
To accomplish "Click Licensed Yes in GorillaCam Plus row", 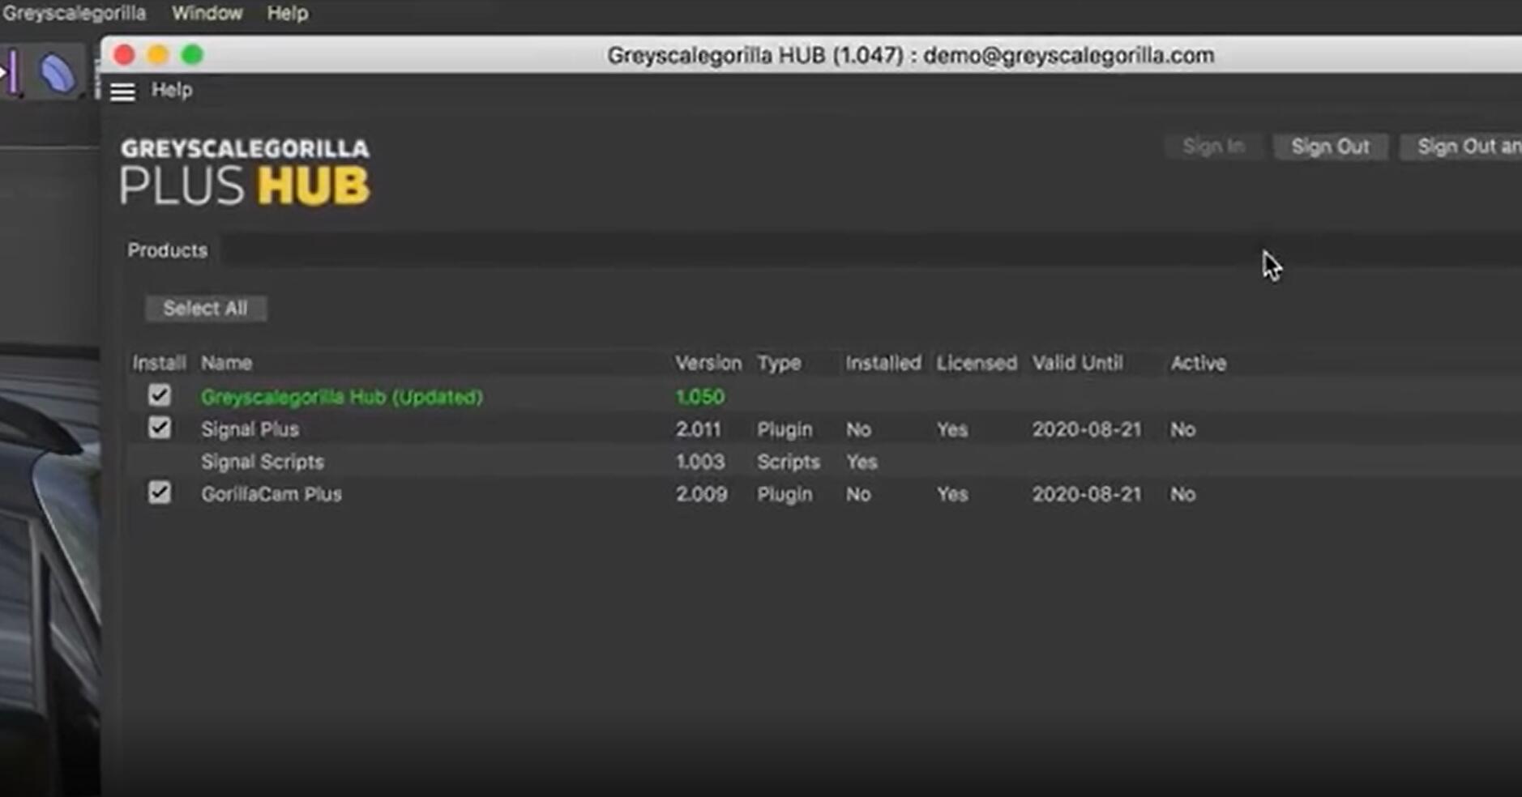I will point(952,494).
